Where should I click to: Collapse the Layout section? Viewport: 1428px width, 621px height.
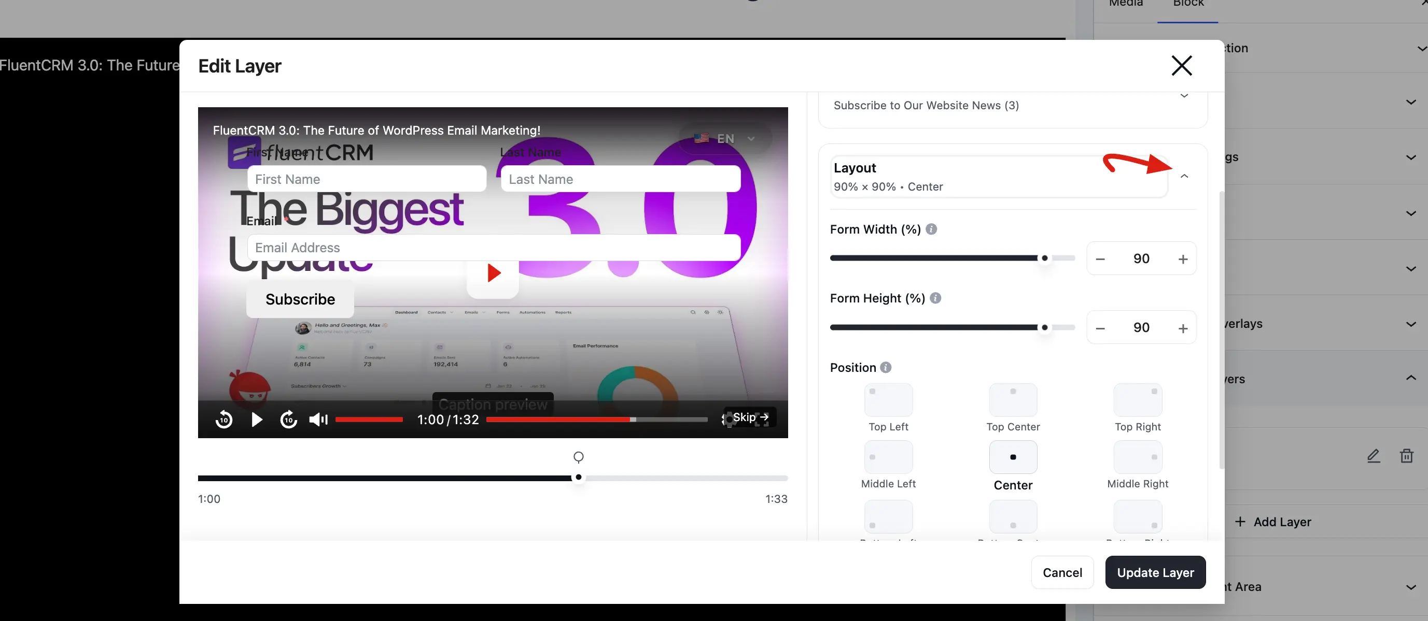[1184, 176]
